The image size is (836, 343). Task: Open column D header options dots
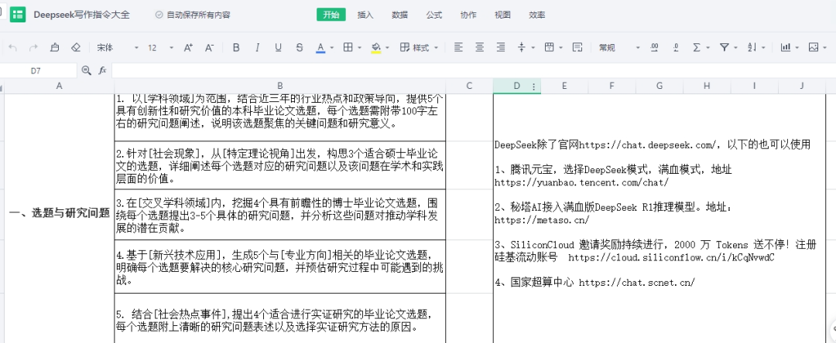coord(534,87)
